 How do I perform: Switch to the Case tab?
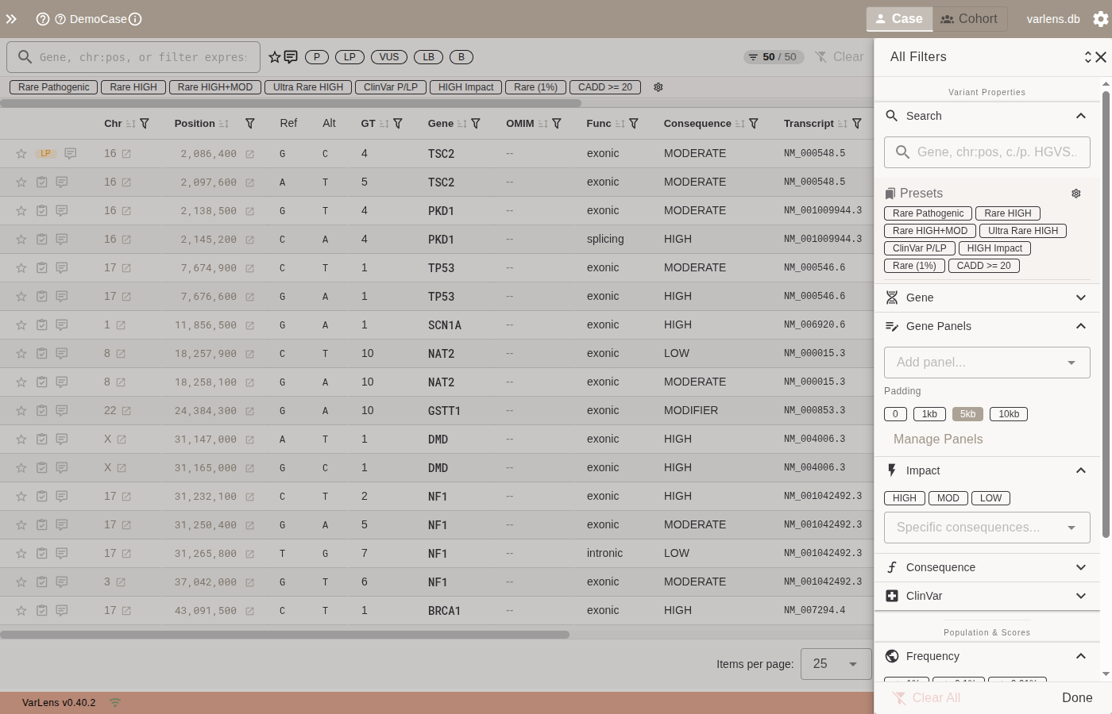tap(898, 19)
